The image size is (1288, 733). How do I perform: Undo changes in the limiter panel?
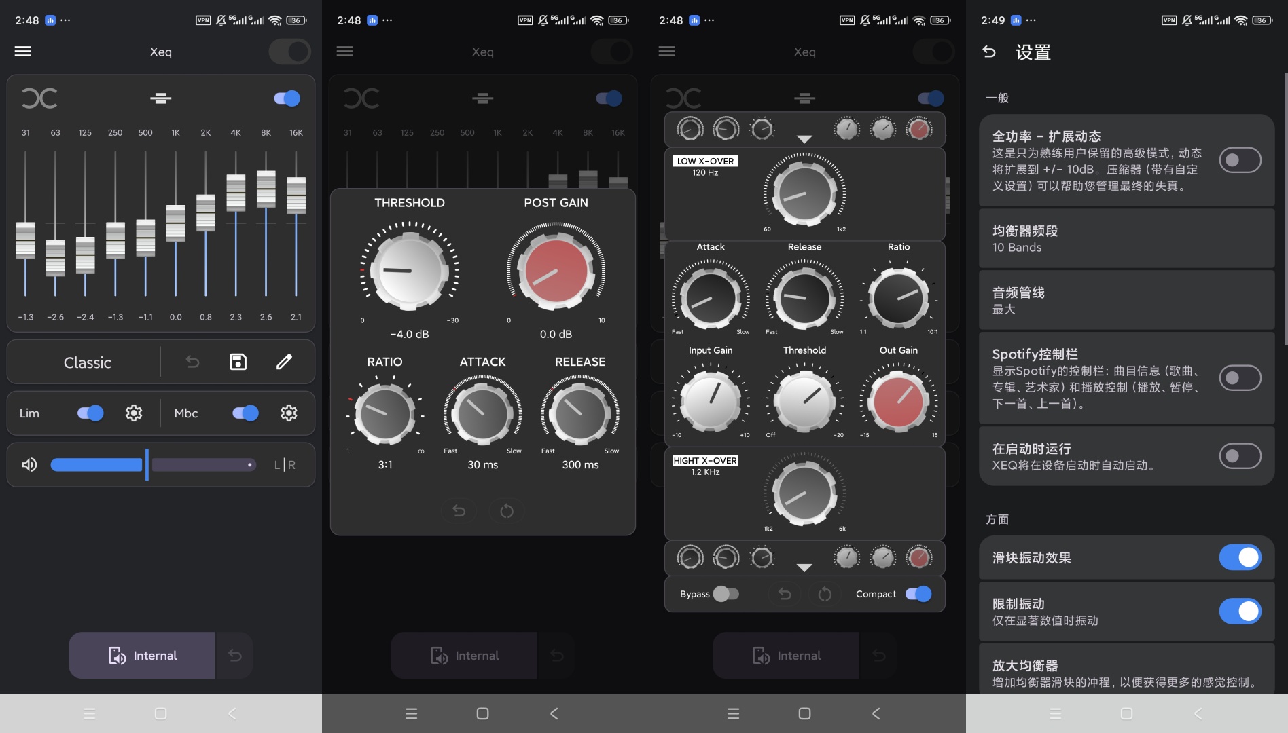[459, 511]
